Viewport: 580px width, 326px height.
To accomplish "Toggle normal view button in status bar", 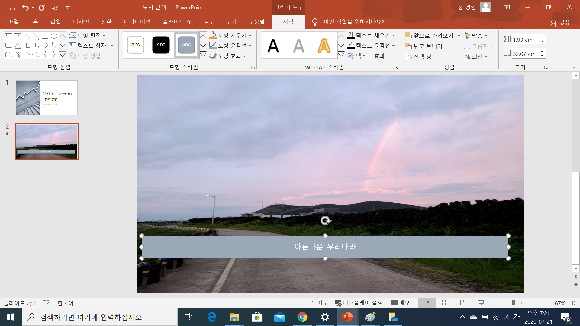I will click(427, 303).
